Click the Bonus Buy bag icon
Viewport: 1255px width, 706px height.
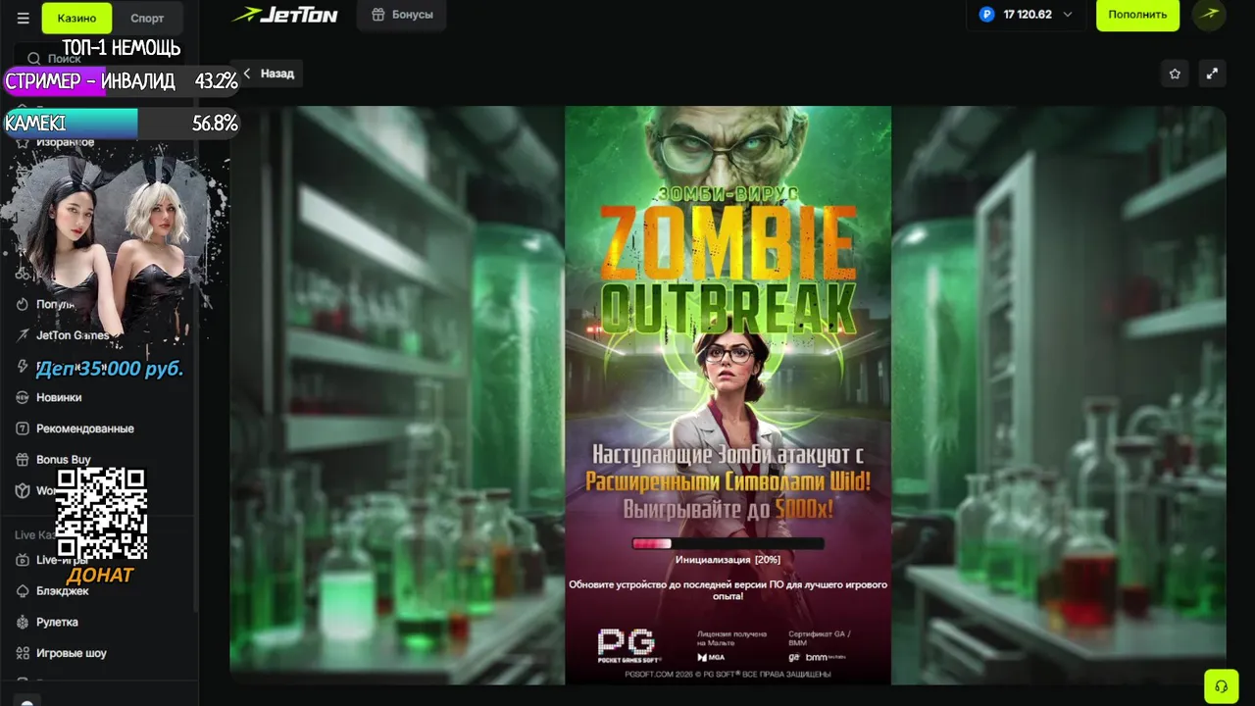point(23,460)
